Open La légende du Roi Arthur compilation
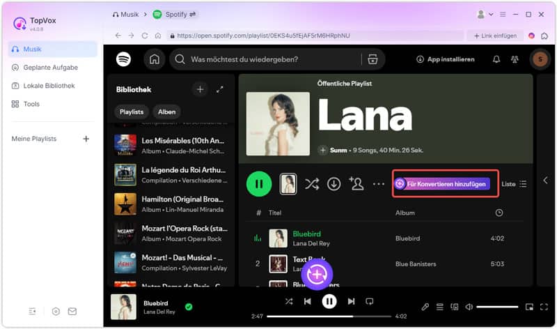 (171, 175)
